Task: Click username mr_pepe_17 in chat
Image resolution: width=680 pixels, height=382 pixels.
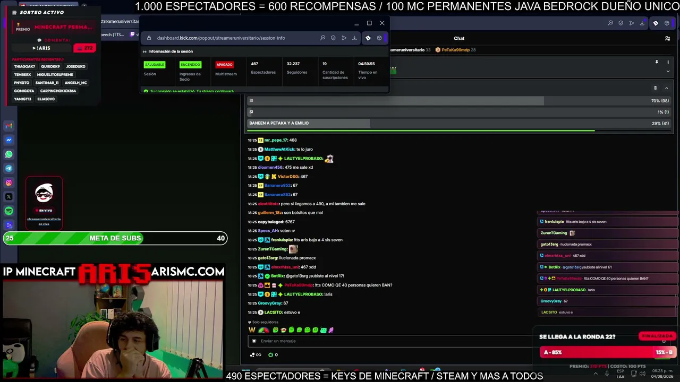Action: click(x=276, y=140)
